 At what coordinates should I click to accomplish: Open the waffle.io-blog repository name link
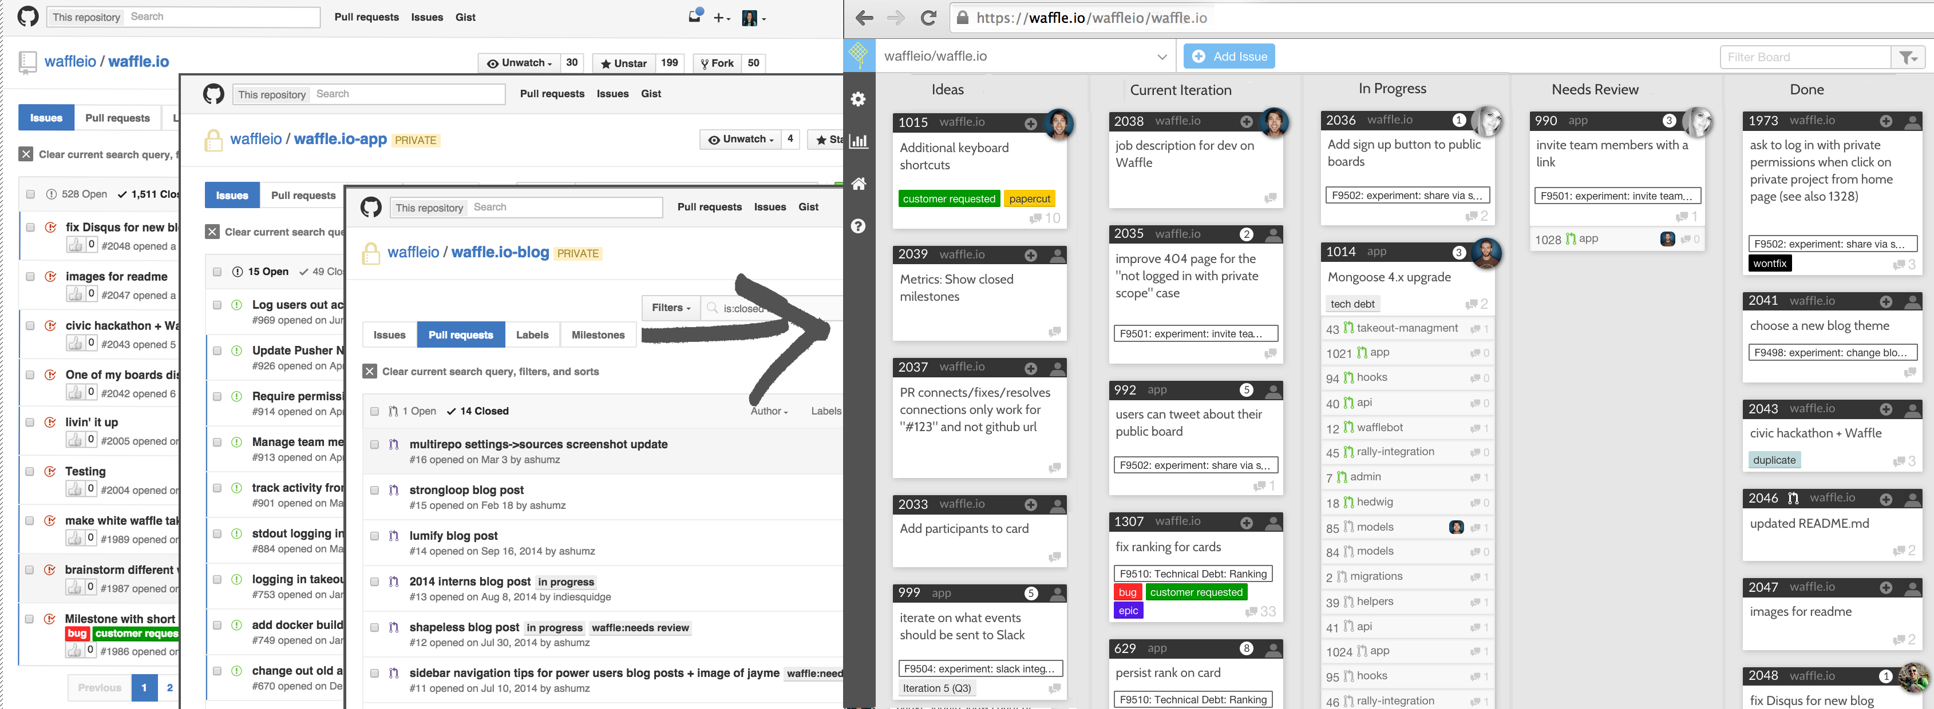pyautogui.click(x=500, y=252)
